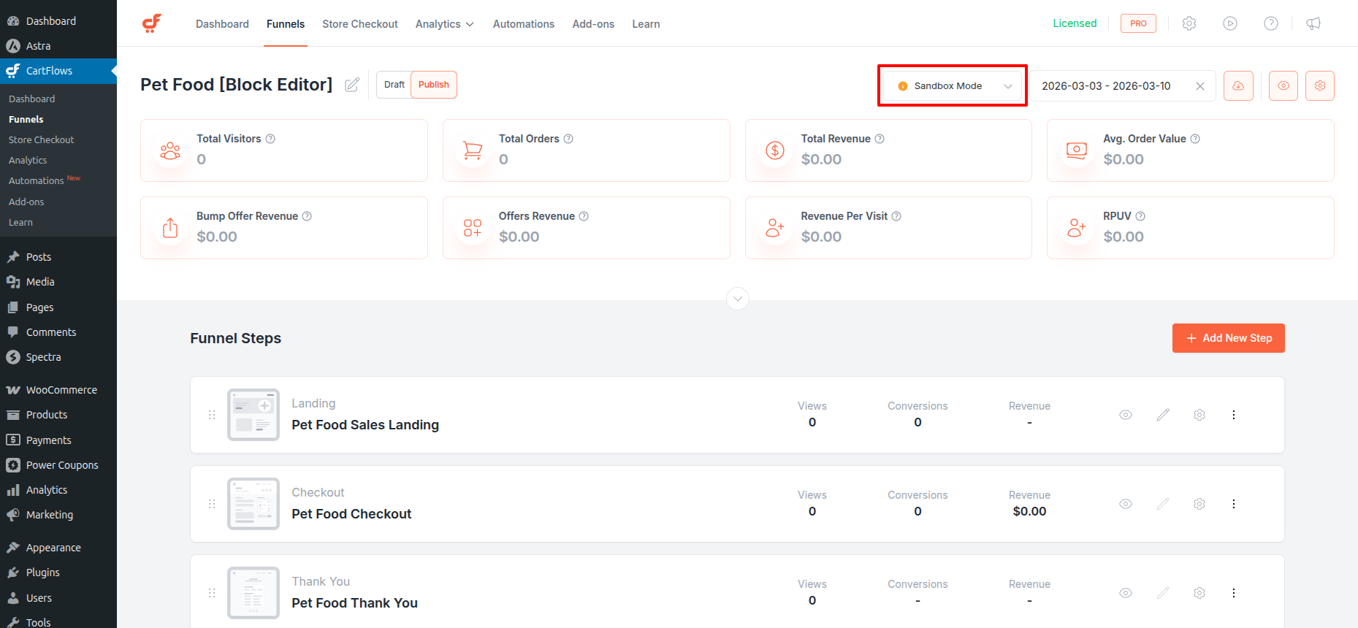Edit Pet Food Sales Landing step
This screenshot has height=628, width=1358.
[1163, 415]
